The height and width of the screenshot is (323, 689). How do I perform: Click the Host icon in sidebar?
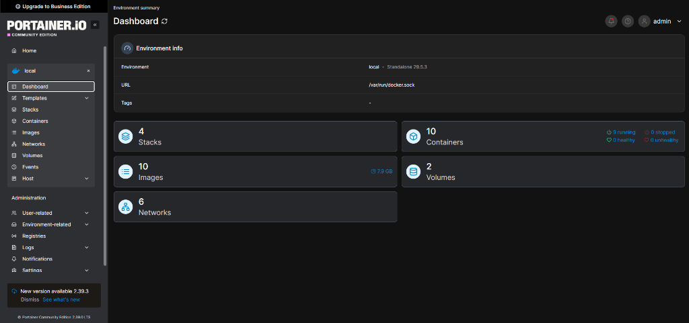pyautogui.click(x=14, y=179)
